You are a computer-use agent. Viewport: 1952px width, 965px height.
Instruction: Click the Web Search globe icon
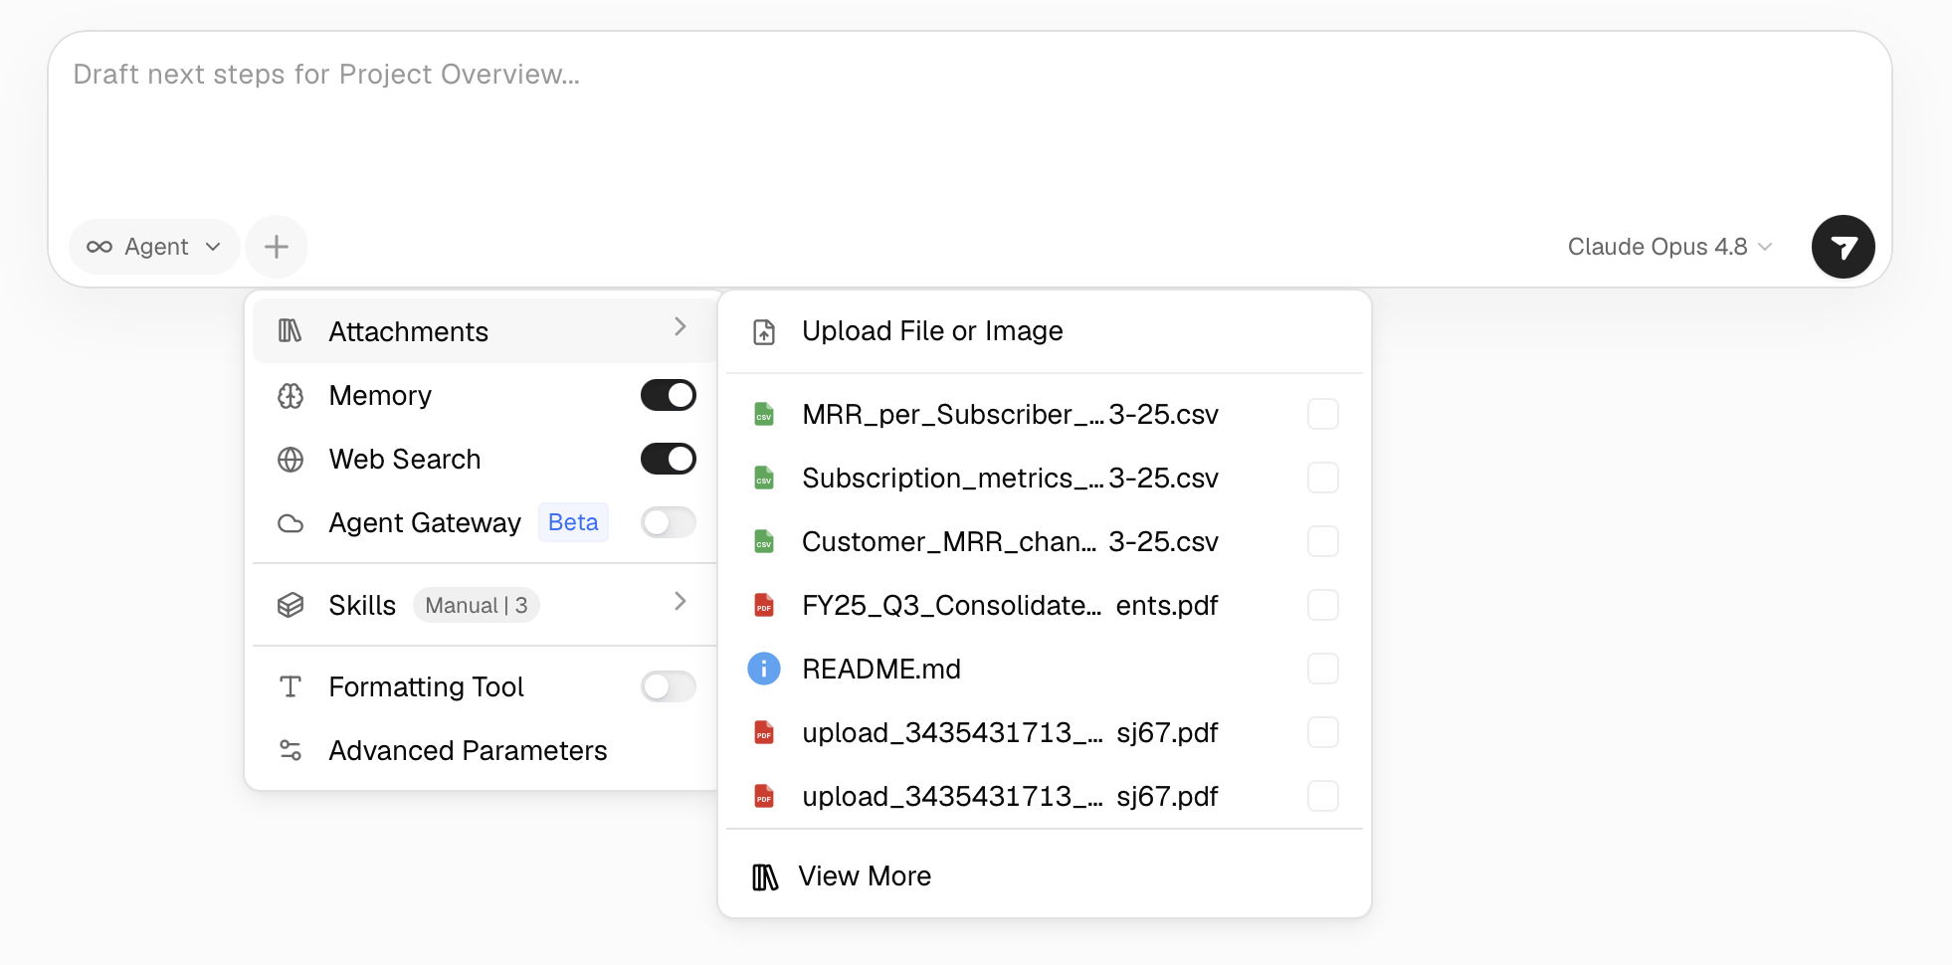[x=290, y=460]
